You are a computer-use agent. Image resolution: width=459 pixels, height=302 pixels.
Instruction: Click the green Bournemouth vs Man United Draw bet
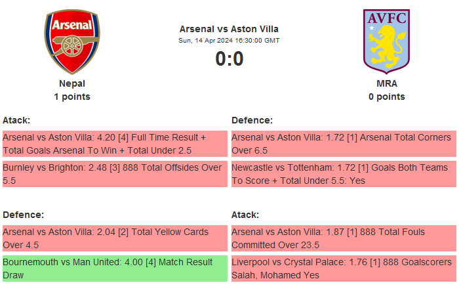[115, 269]
